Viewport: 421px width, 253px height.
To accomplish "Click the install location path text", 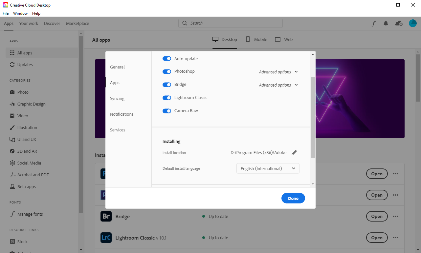I will click(x=259, y=152).
